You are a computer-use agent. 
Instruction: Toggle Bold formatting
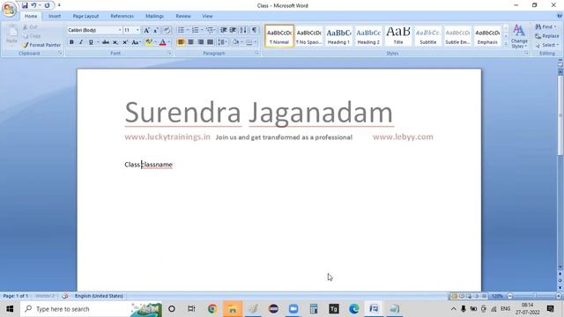[x=71, y=42]
